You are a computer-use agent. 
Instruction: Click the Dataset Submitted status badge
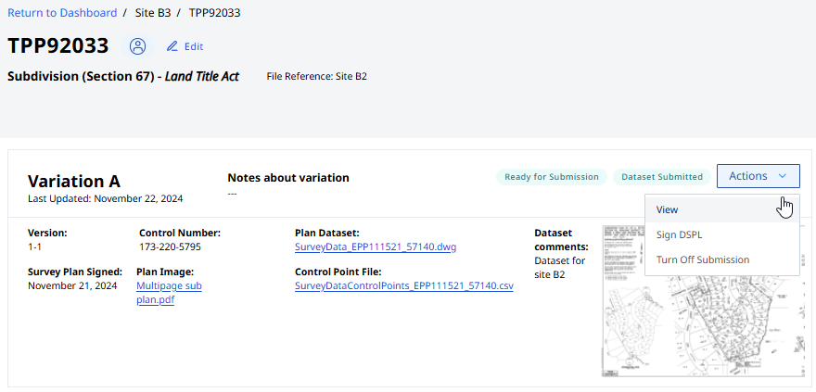662,177
